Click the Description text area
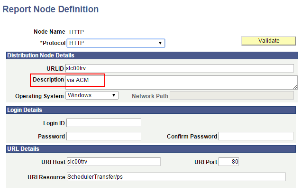The width and height of the screenshot is (301, 193). (x=182, y=83)
